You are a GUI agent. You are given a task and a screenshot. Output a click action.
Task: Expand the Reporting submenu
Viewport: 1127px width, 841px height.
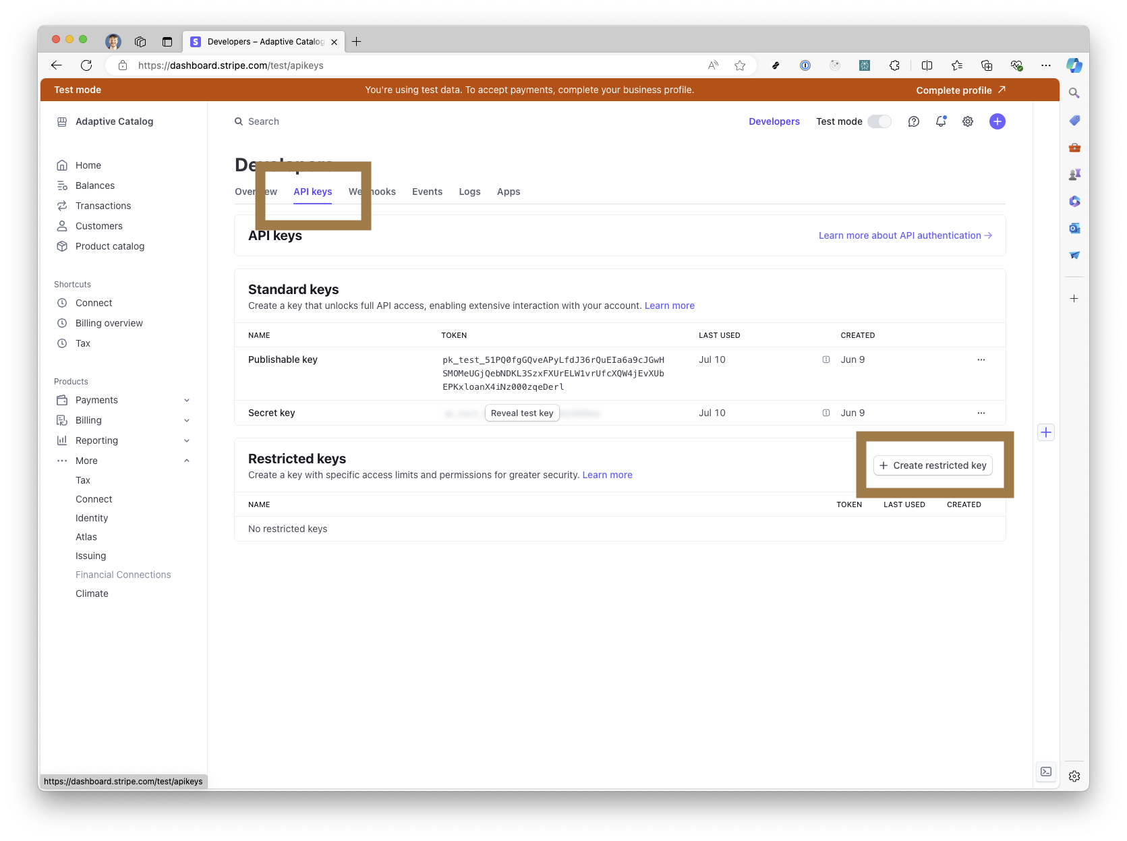187,440
